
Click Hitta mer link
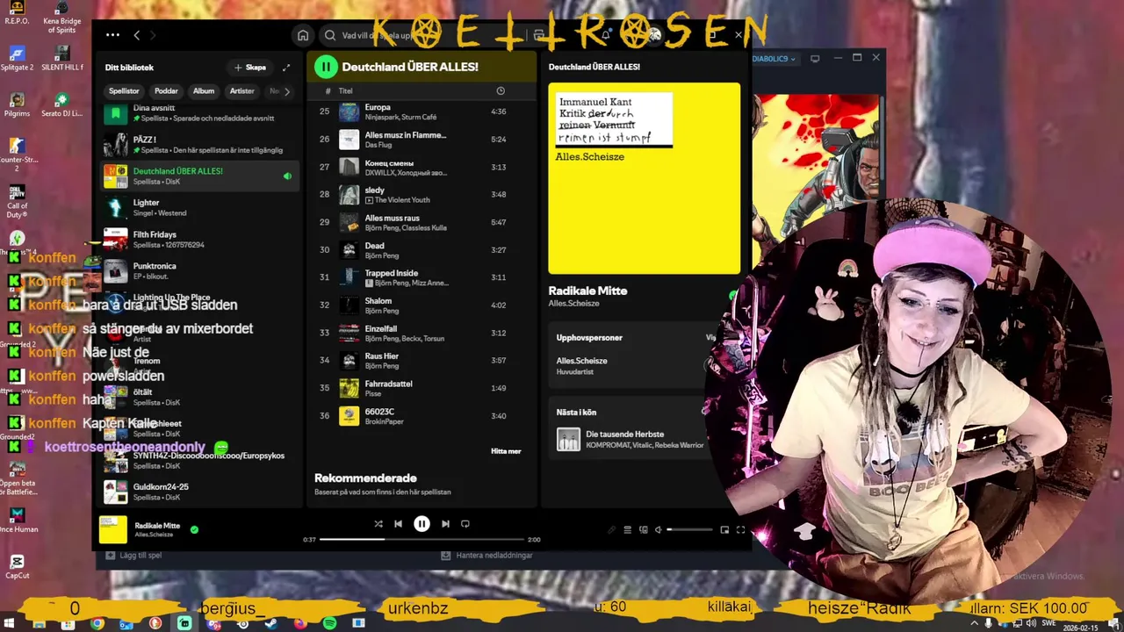(506, 451)
